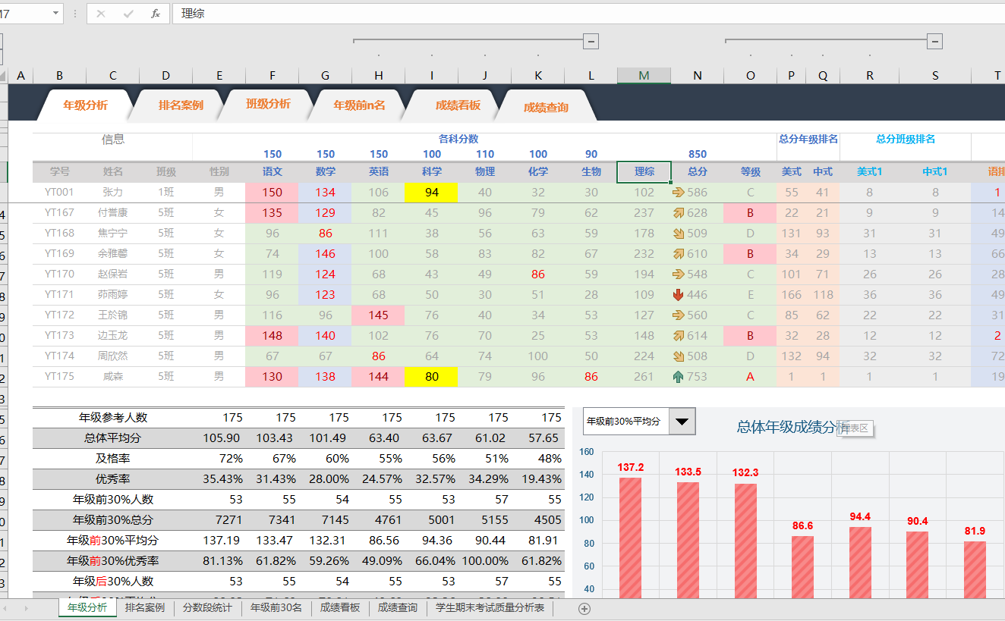The height and width of the screenshot is (621, 1005).
Task: Click the red down arrow icon beside total 446
Action: [x=678, y=295]
